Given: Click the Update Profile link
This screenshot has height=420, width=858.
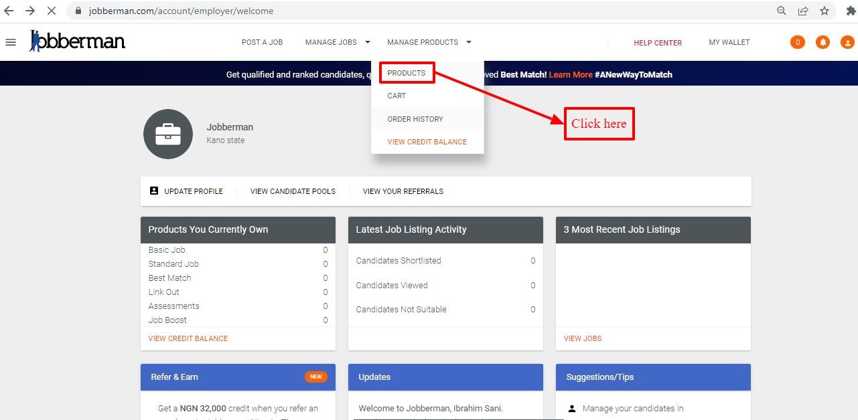Looking at the screenshot, I should point(194,191).
